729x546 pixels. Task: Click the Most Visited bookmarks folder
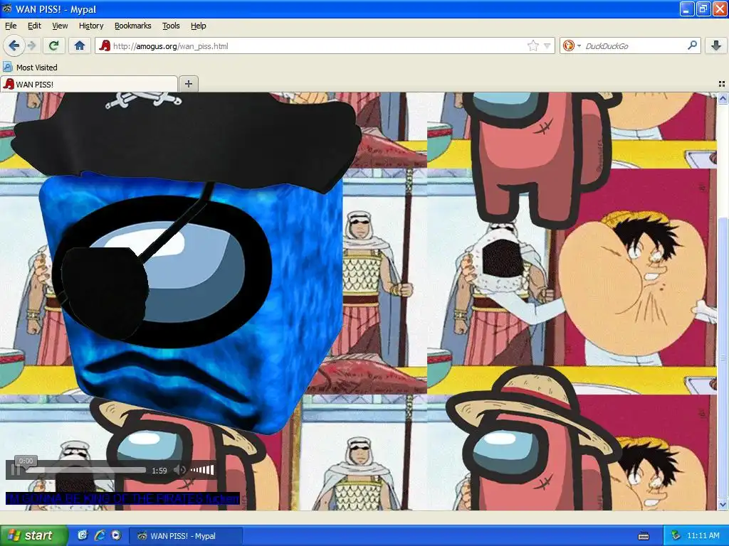30,68
